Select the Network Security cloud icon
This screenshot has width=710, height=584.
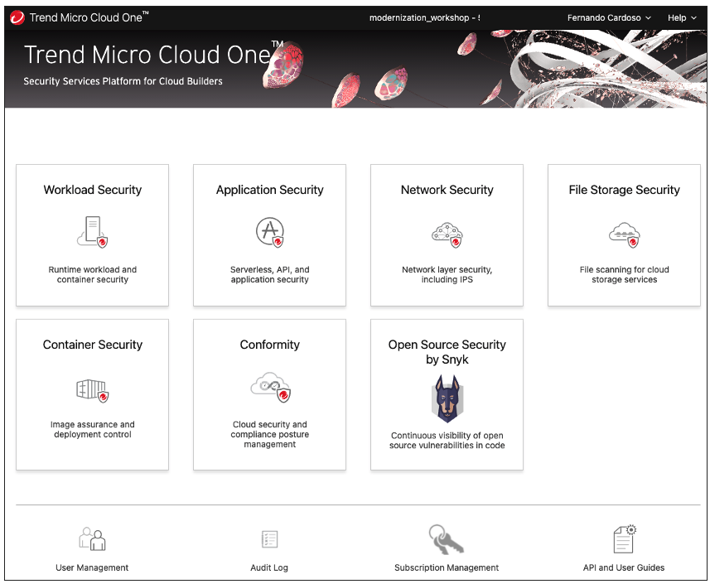coord(447,235)
